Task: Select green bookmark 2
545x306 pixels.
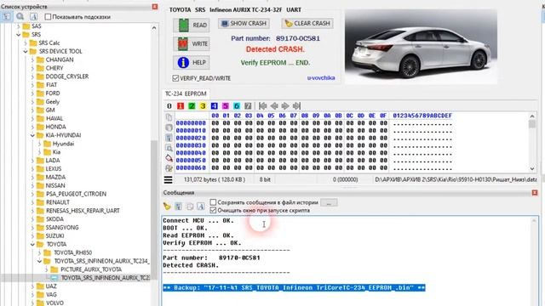Action: point(192,105)
